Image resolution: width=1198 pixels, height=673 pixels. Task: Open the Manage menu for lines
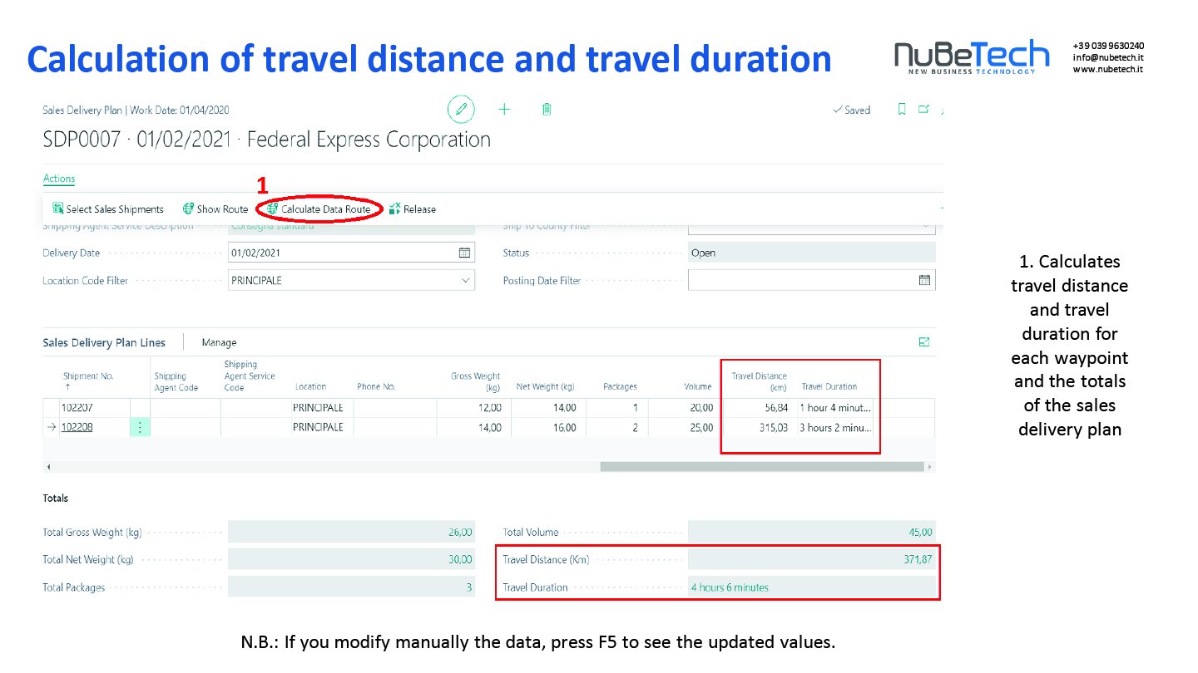[220, 342]
